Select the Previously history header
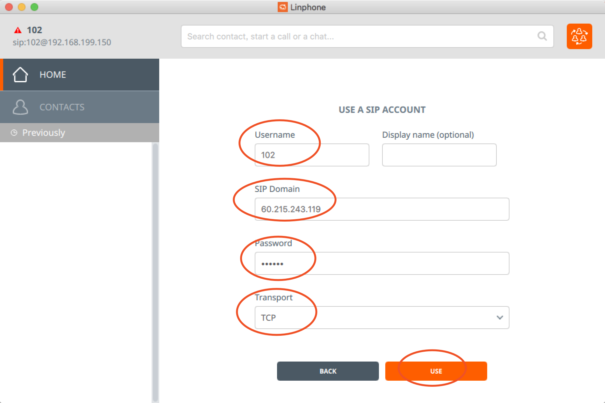The height and width of the screenshot is (403, 605). (80, 133)
